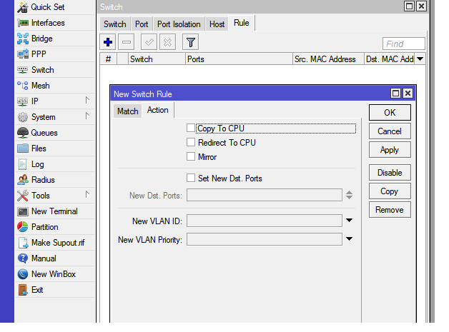The image size is (449, 332).
Task: Open the PPP section
Action: click(x=54, y=54)
